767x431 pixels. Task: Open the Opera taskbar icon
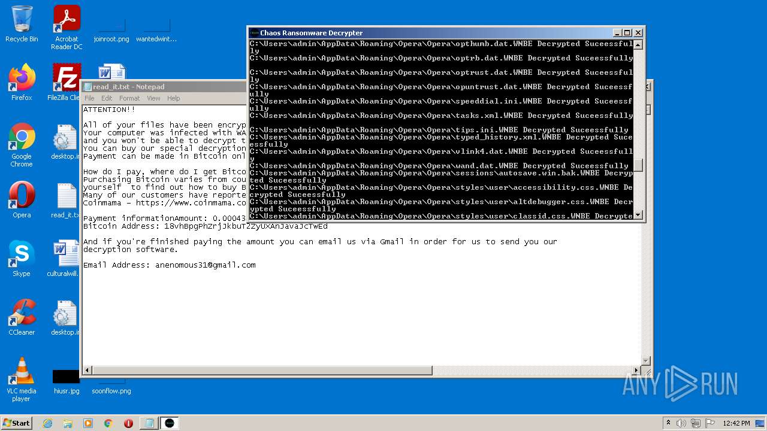tap(128, 423)
